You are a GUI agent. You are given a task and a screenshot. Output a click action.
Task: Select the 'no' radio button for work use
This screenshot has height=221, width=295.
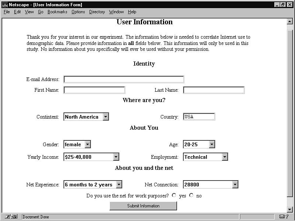coord(191,196)
